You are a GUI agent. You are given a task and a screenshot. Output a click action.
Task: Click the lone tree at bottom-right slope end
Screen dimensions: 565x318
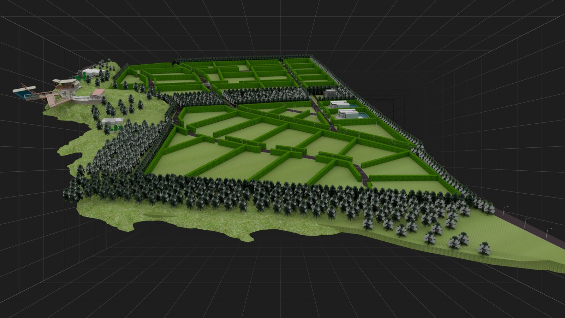484,248
